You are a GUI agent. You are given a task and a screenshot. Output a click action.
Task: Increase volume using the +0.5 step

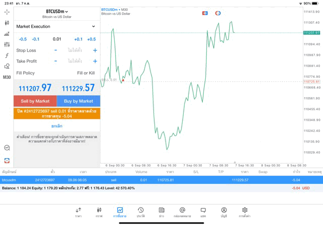(91, 39)
